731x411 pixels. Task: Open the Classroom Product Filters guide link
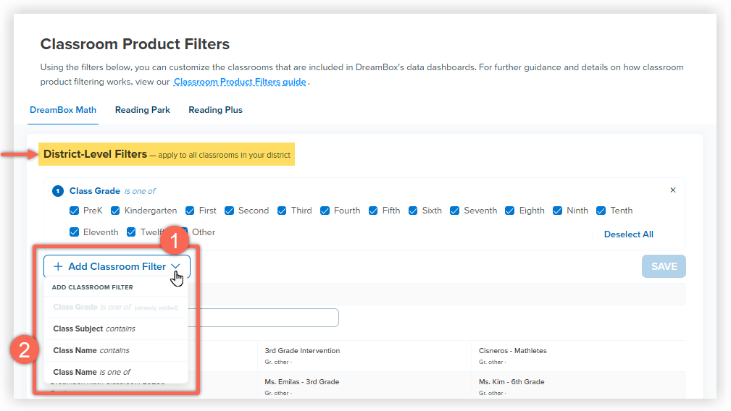coord(240,82)
